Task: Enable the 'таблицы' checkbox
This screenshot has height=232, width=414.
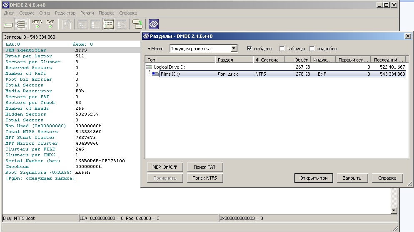Action: 282,49
